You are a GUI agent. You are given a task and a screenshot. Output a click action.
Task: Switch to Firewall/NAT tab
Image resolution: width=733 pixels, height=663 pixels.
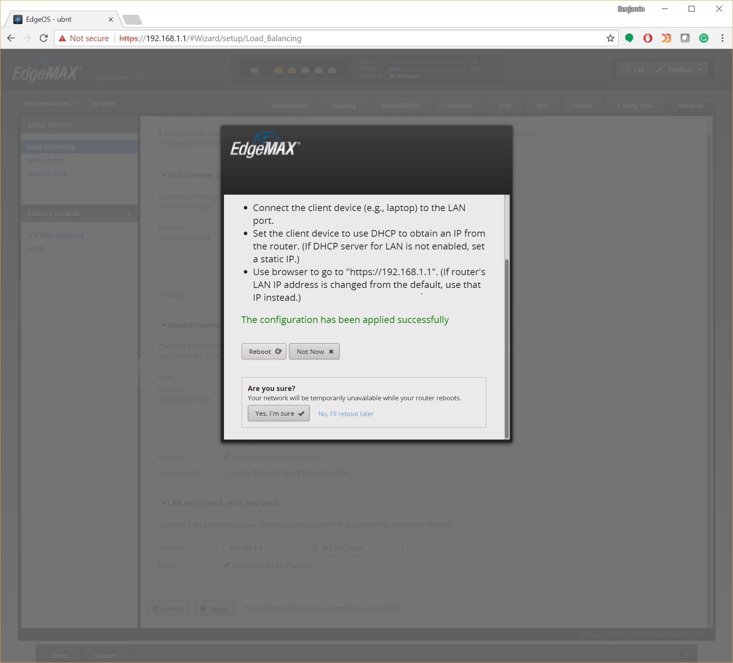coord(401,106)
